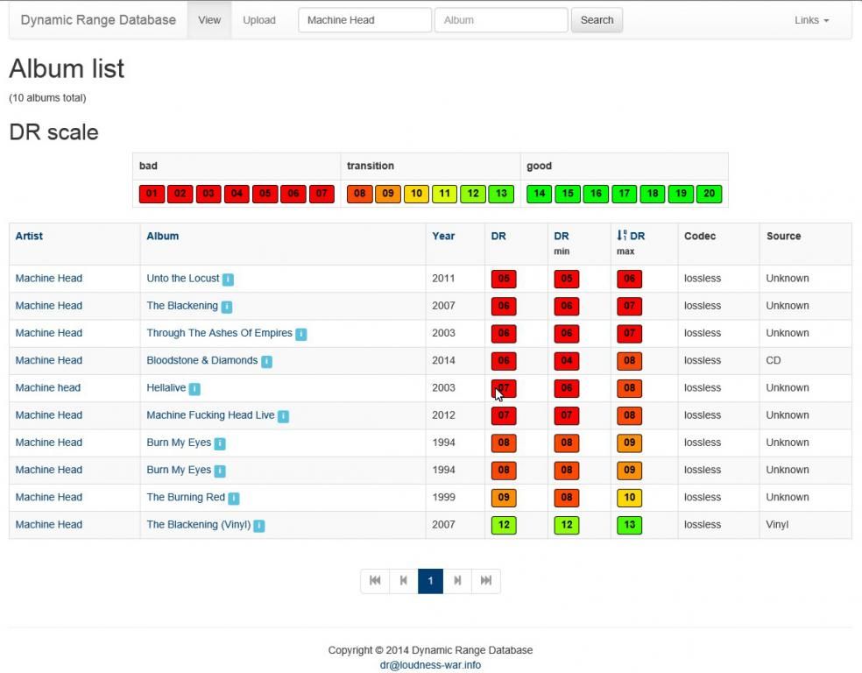
Task: Select page 1 in pagination
Action: click(x=430, y=581)
